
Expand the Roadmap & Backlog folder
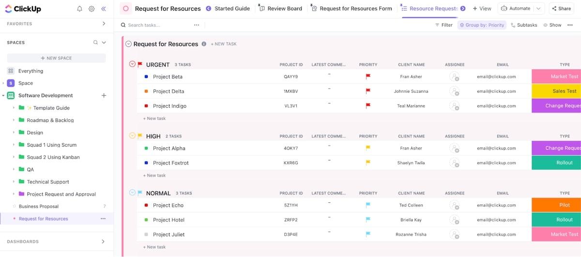point(14,121)
